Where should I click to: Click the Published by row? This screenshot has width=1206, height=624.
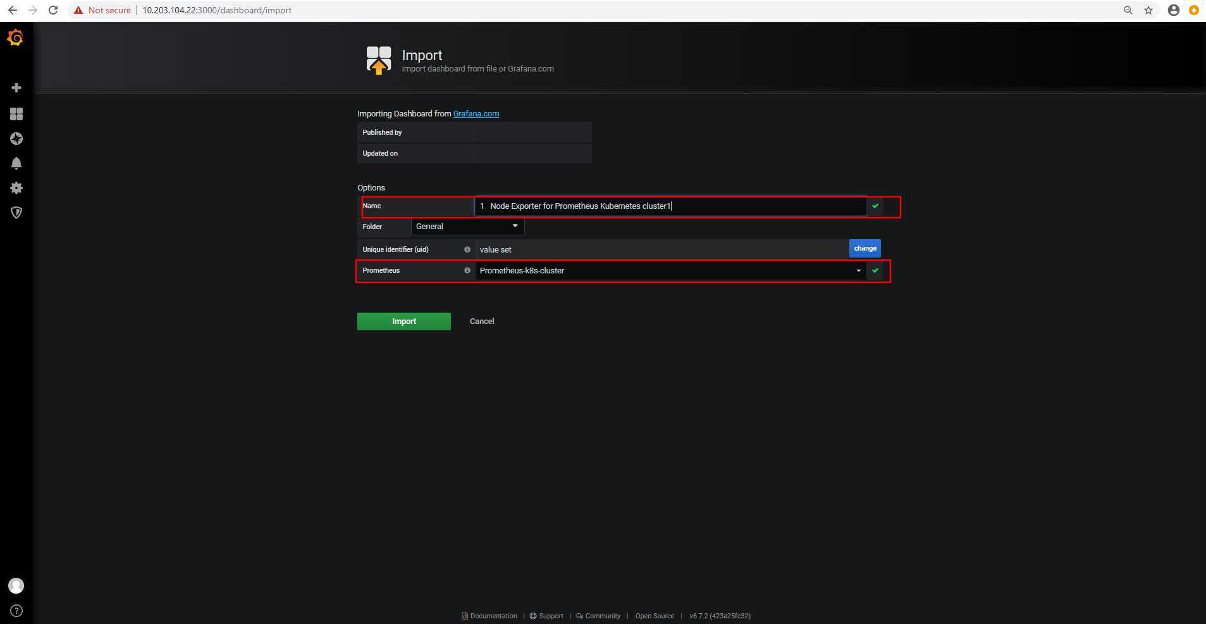pyautogui.click(x=474, y=132)
